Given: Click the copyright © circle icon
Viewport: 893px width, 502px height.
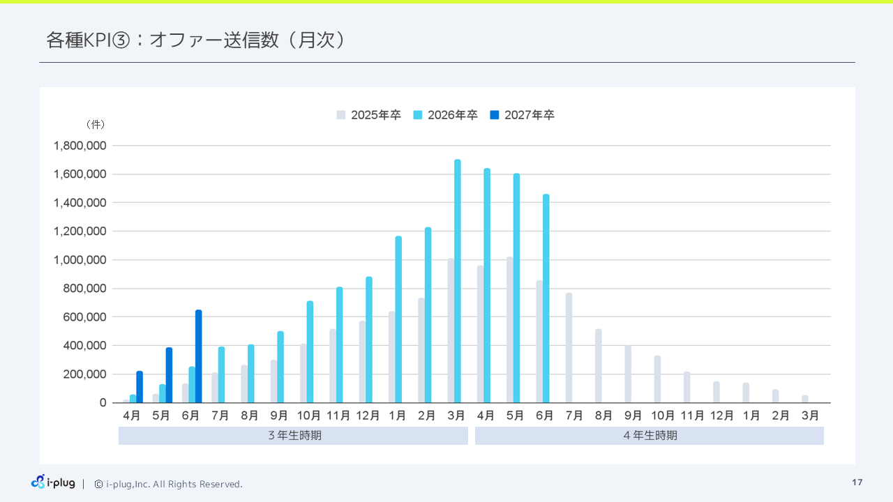Looking at the screenshot, I should [98, 484].
